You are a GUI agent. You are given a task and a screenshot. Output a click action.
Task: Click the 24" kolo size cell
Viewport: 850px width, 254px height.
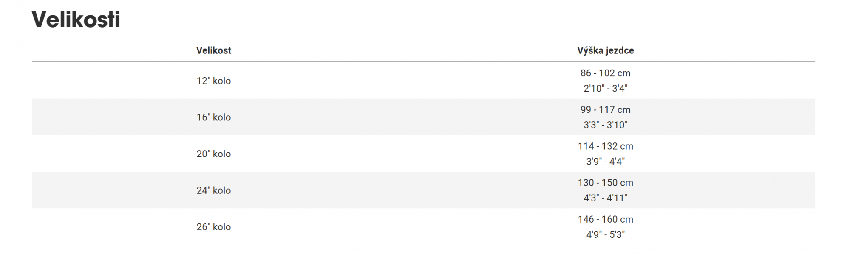coord(214,190)
